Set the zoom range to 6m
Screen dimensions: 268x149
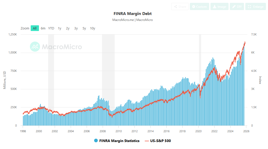coord(43,28)
